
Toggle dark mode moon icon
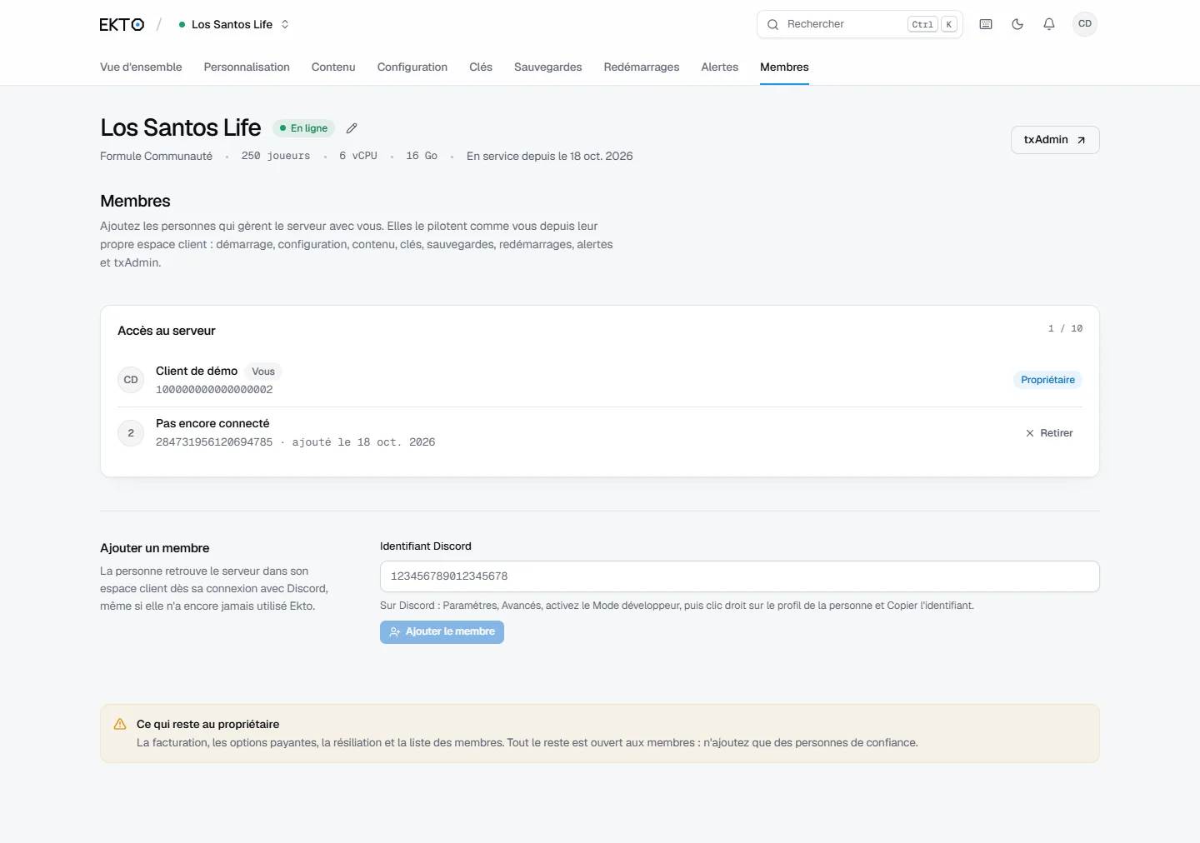1017,24
